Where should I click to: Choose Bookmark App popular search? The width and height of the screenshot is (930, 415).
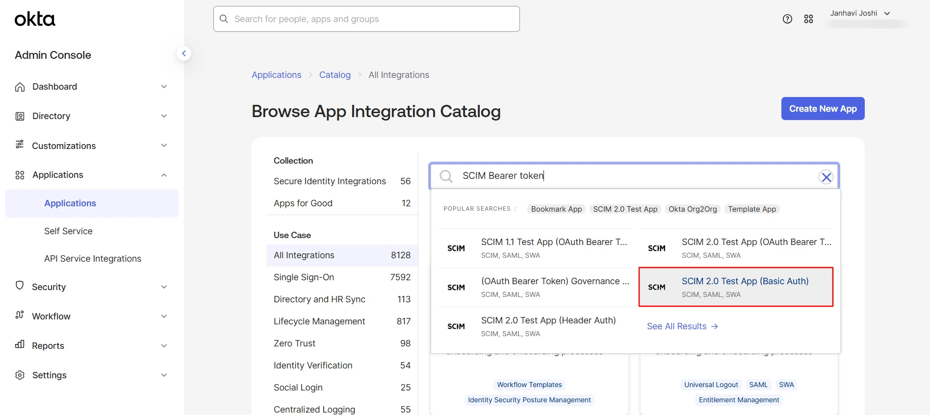(x=556, y=209)
